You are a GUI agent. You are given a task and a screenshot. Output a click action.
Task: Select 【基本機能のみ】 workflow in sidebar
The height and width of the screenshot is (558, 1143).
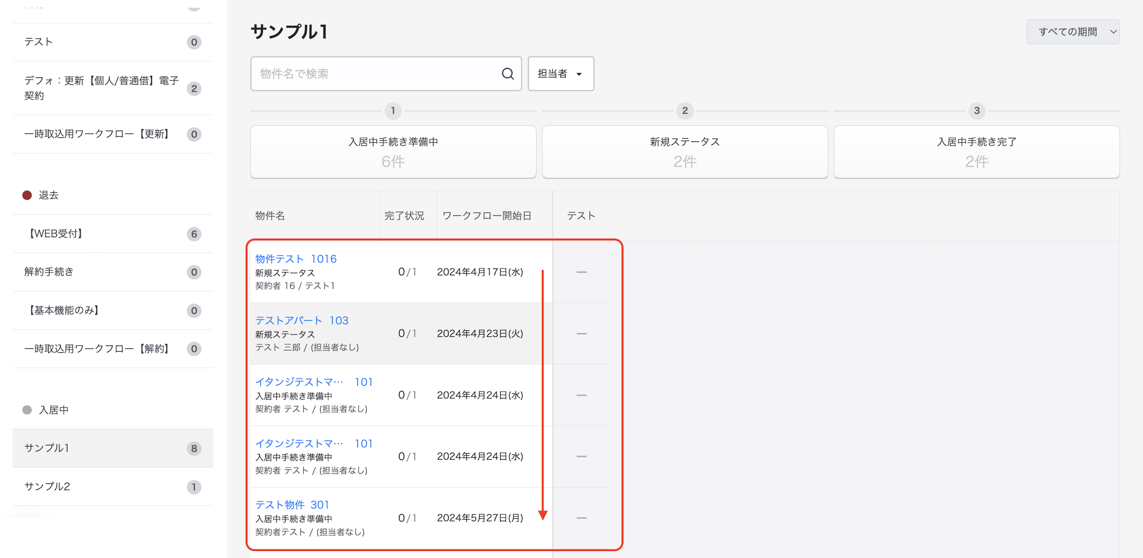[113, 310]
